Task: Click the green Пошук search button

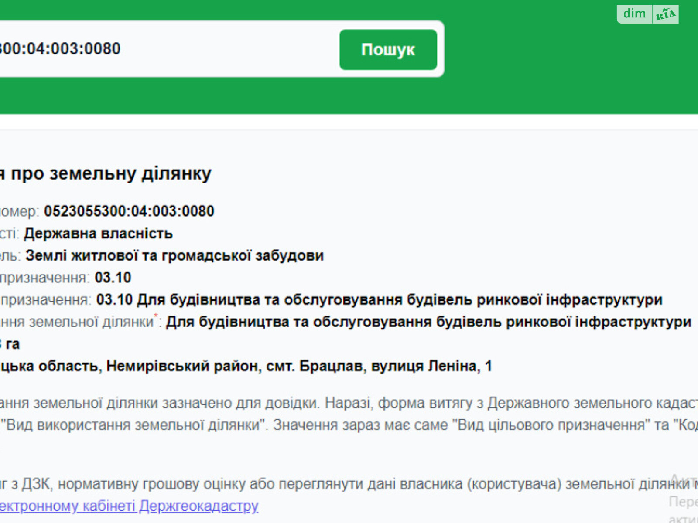Action: point(388,50)
